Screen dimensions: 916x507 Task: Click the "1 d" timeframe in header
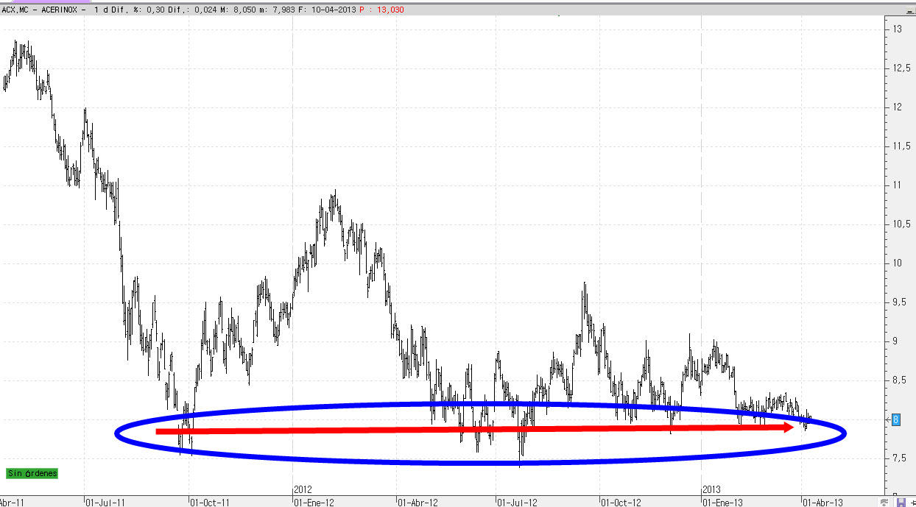(99, 10)
